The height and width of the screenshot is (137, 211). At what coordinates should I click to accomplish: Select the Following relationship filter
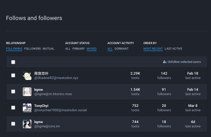pos(14,49)
